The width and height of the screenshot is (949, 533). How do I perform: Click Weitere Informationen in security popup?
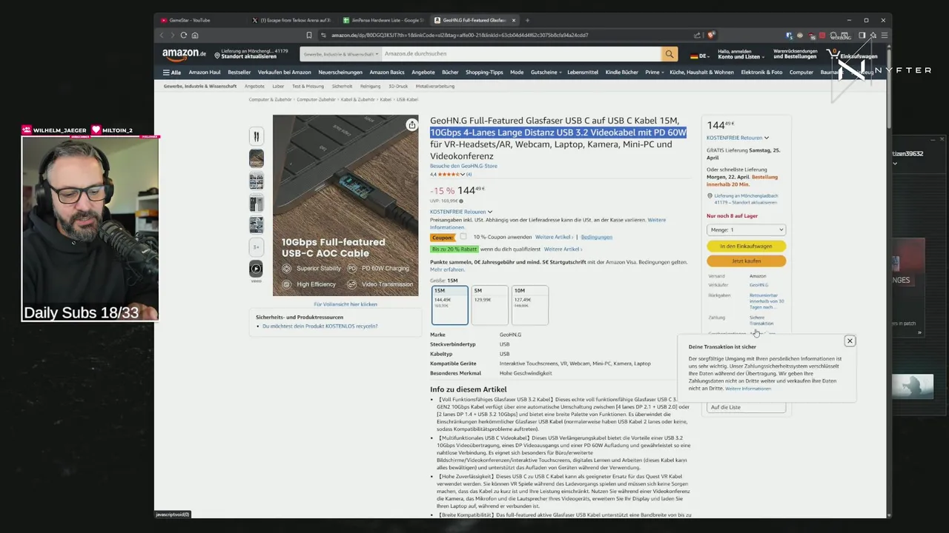(748, 388)
